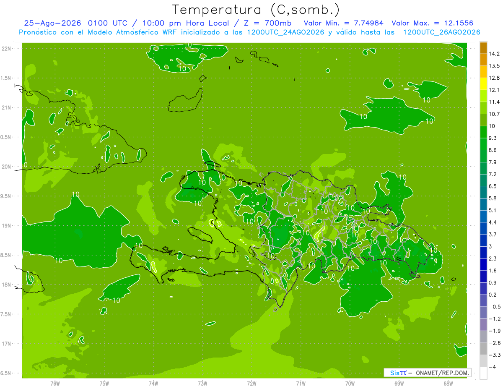Click the purple legend swatch above -1.9
The width and height of the screenshot is (503, 389).
(483, 325)
